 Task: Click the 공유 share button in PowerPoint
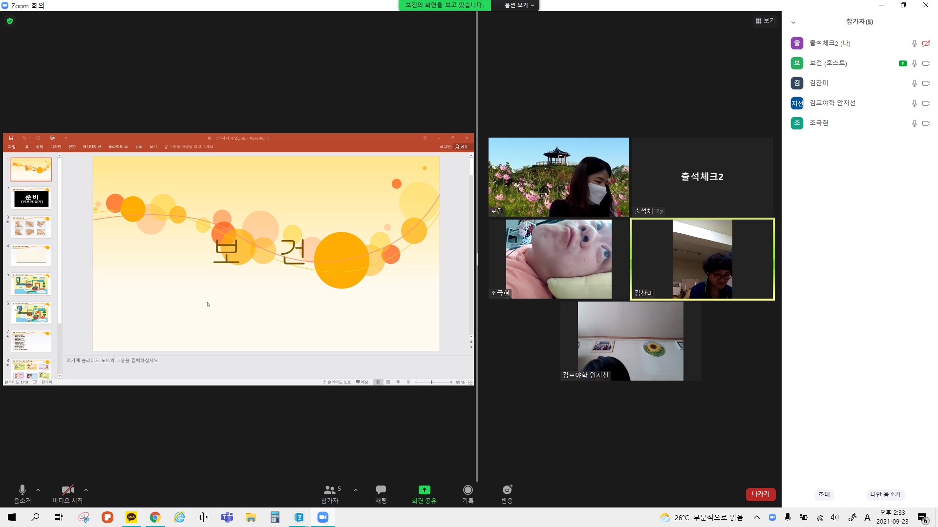(x=462, y=147)
